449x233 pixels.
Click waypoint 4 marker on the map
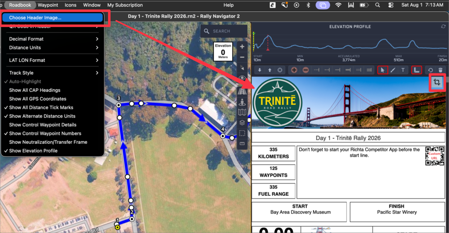point(223,136)
